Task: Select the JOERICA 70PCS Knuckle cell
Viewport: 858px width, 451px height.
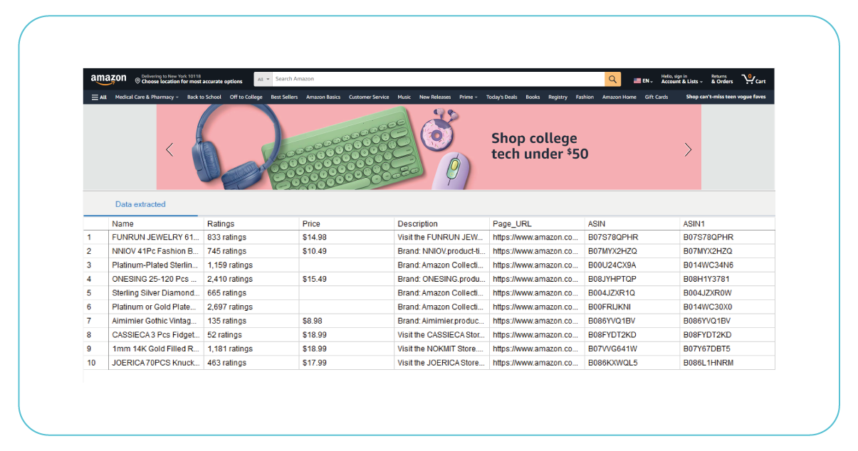Action: point(156,363)
